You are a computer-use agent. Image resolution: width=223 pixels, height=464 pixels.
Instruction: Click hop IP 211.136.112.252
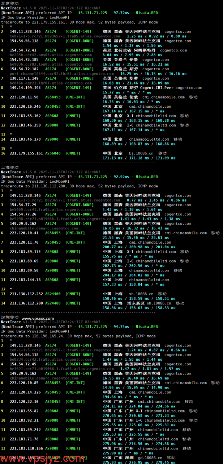[x=26, y=294]
